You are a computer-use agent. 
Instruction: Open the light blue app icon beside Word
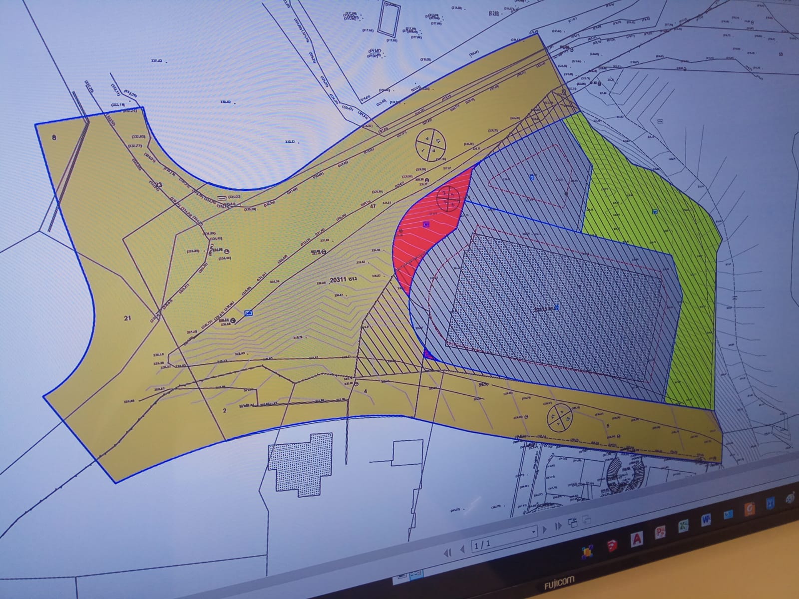[x=728, y=515]
